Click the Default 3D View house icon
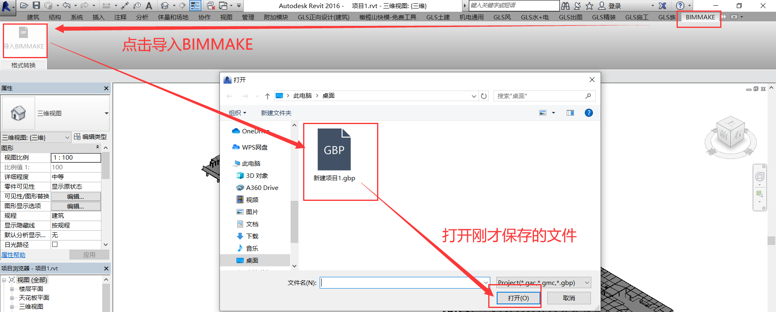The image size is (776, 312). click(164, 6)
